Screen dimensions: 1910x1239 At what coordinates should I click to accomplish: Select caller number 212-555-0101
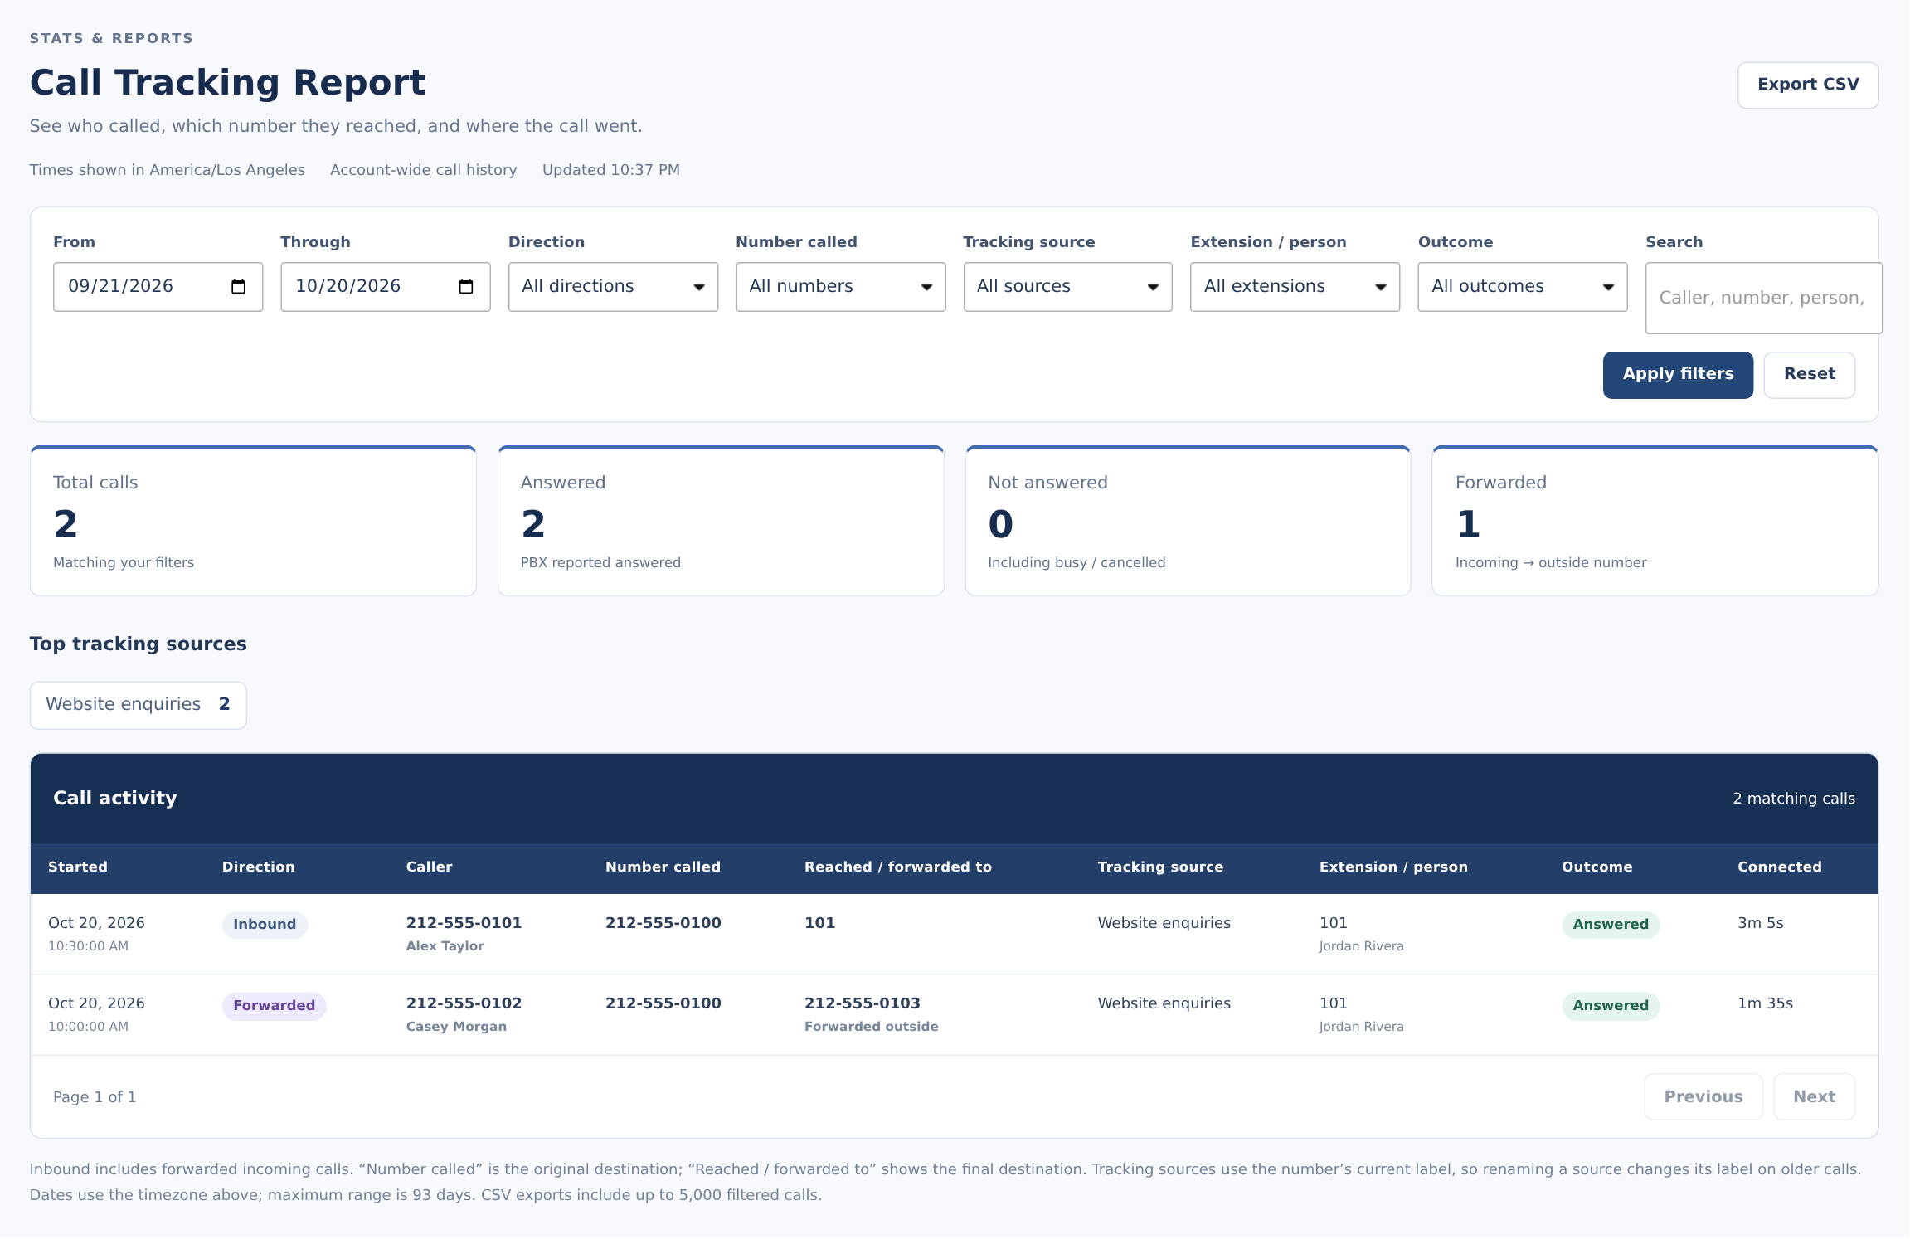pos(464,923)
